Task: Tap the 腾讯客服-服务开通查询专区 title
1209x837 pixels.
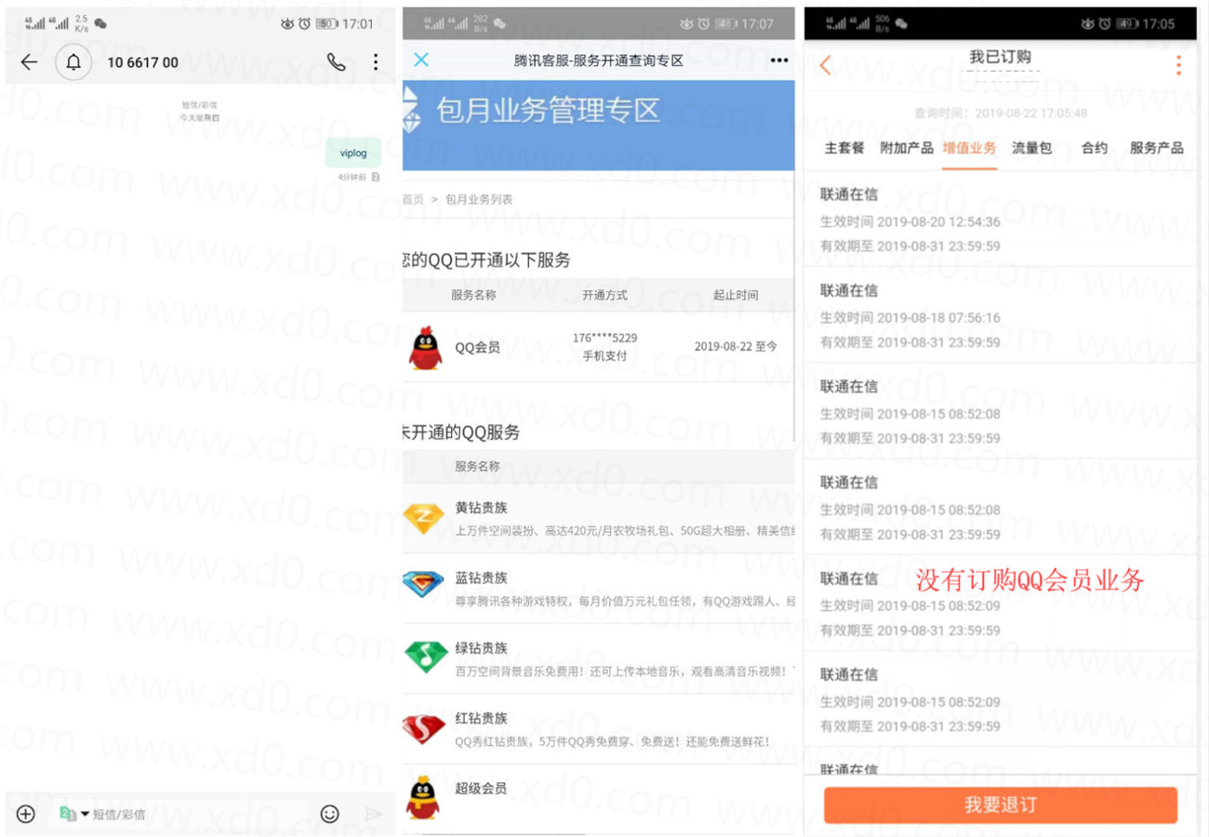Action: 599,60
